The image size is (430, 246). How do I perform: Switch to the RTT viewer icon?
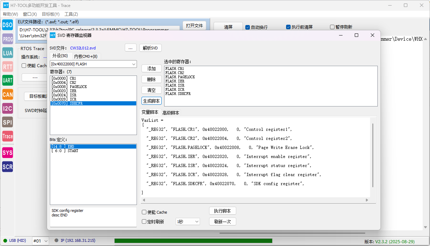click(x=8, y=67)
